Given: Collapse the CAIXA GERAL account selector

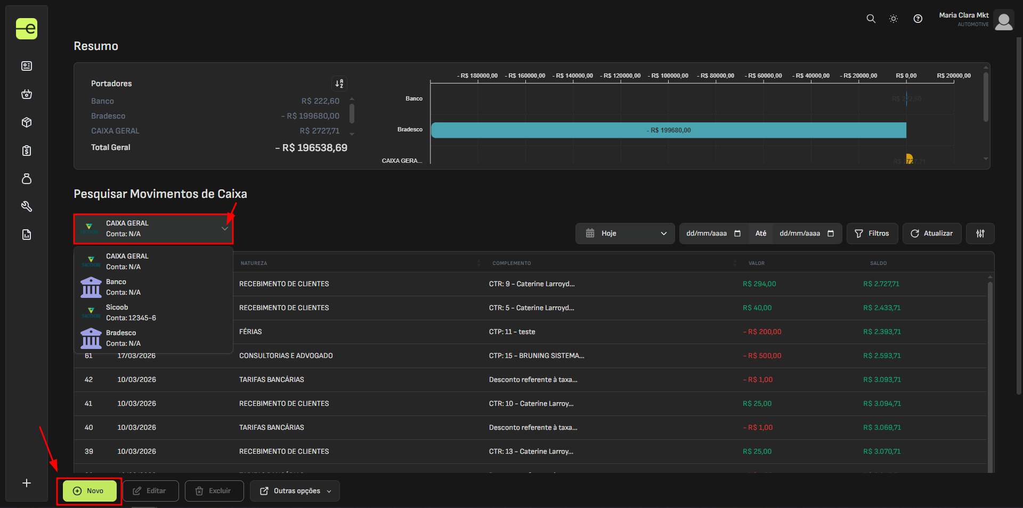Looking at the screenshot, I should 153,229.
